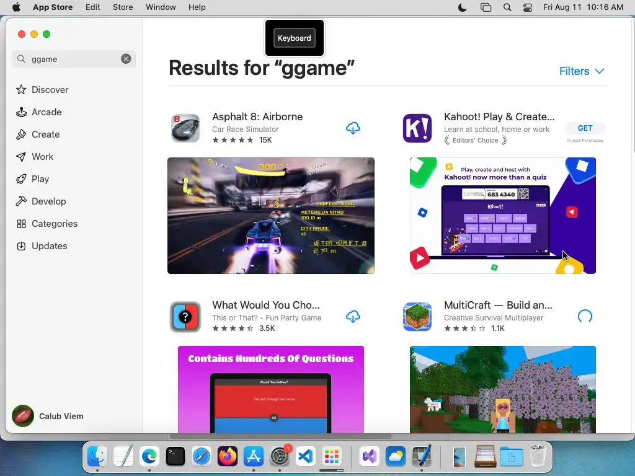Image resolution: width=635 pixels, height=476 pixels.
Task: Open Trash in the Dock
Action: (538, 456)
